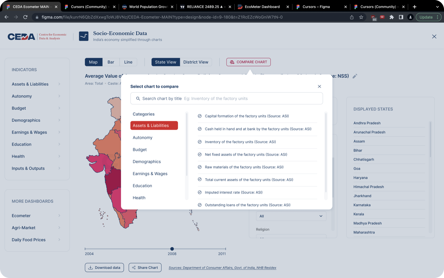
Task: Switch to World Population Growth tab
Action: (148, 7)
